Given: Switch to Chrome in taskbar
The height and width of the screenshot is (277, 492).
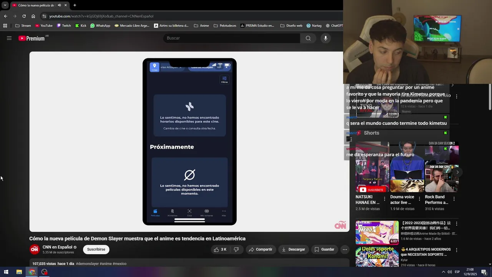Looking at the screenshot, I should (32, 272).
